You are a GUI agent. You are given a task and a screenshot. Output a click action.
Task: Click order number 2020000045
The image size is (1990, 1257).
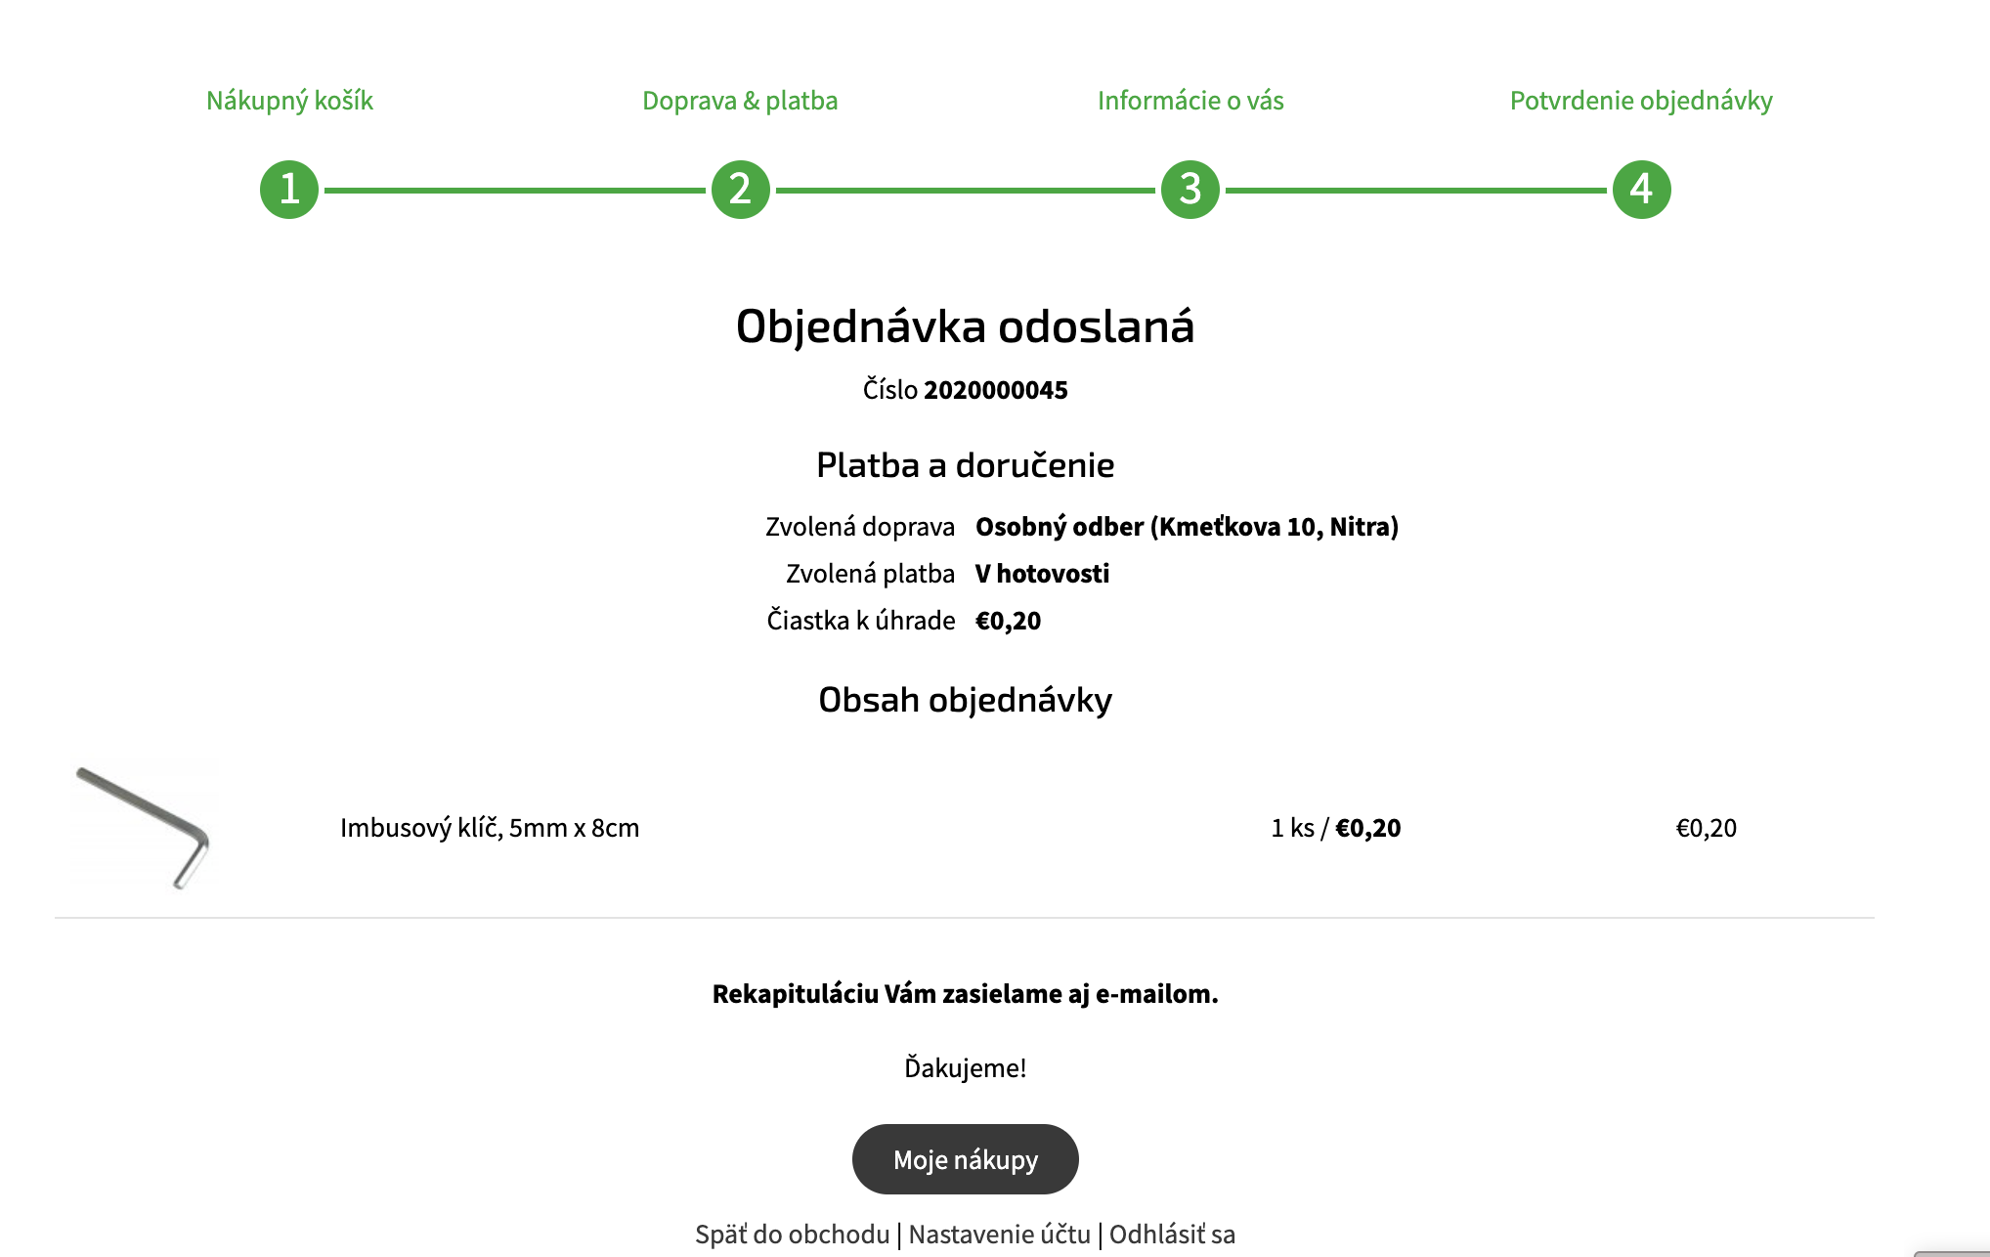tap(996, 390)
